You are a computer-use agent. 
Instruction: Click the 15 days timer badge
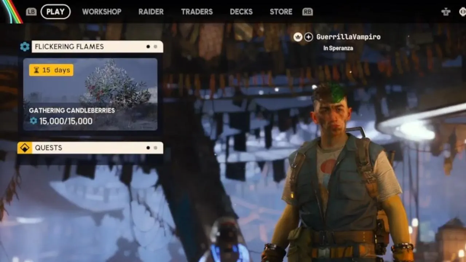coord(51,70)
